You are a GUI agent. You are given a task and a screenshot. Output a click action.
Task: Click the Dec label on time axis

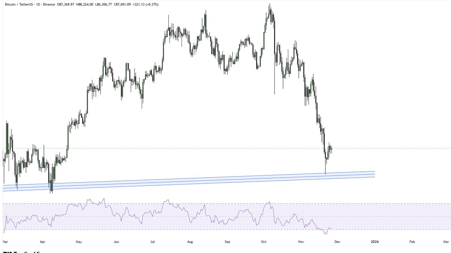coord(337,242)
